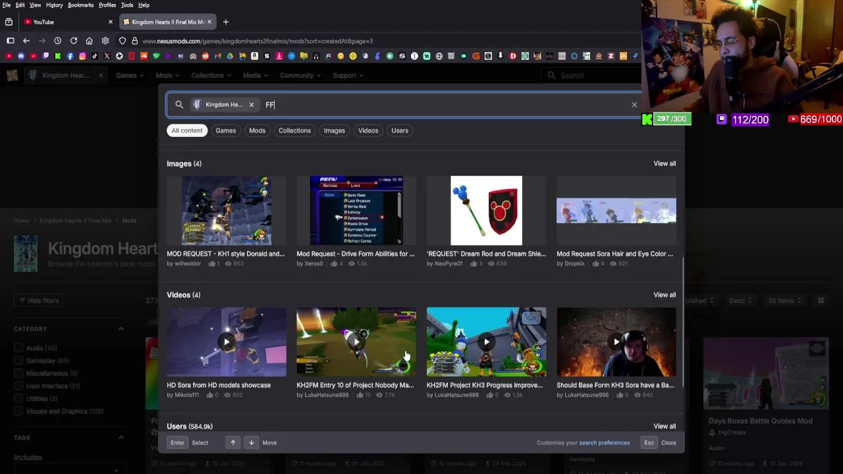
Task: Check the Gameplay category checkbox
Action: [x=18, y=361]
